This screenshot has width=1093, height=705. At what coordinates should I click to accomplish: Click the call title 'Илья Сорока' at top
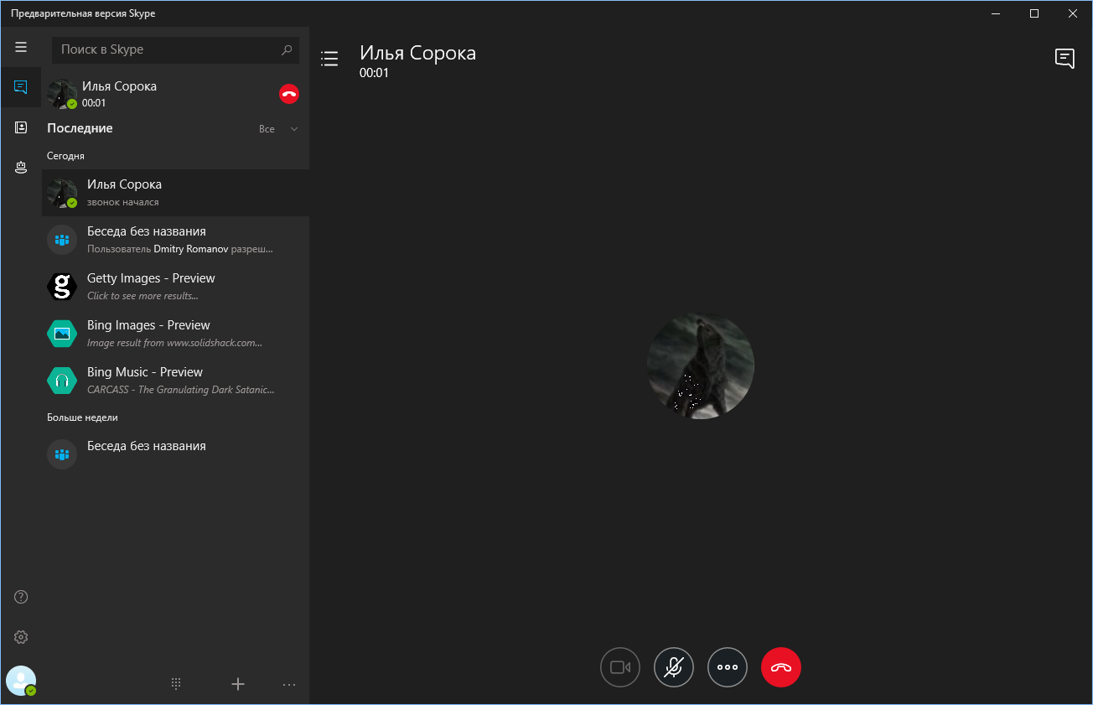point(417,54)
